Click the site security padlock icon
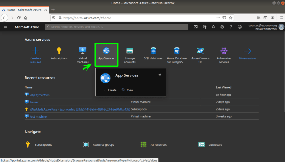 [x=60, y=18]
